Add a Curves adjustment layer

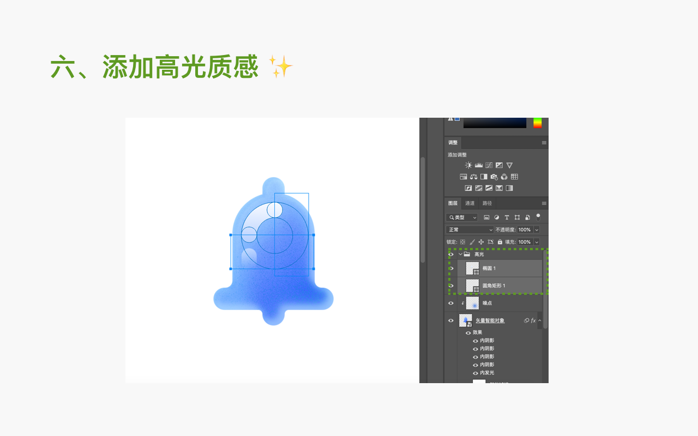coord(489,165)
